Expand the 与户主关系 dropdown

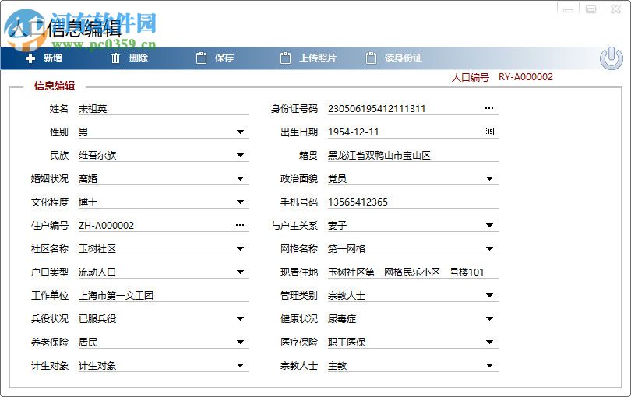(x=489, y=225)
